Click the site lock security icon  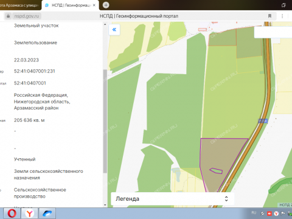pyautogui.click(x=8, y=16)
